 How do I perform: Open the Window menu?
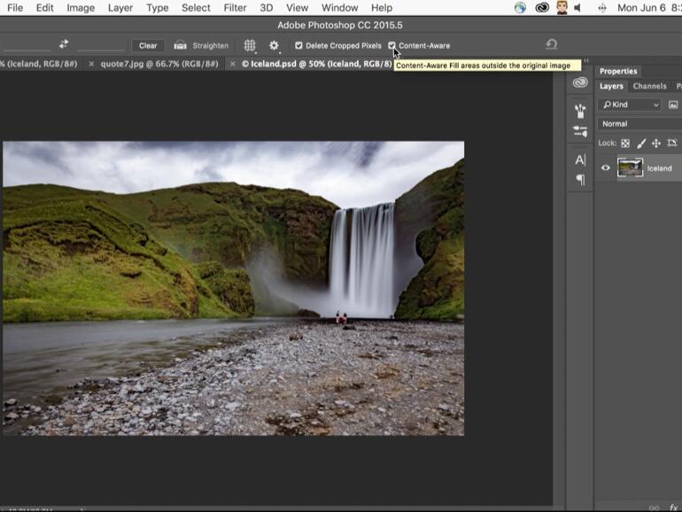[x=340, y=8]
